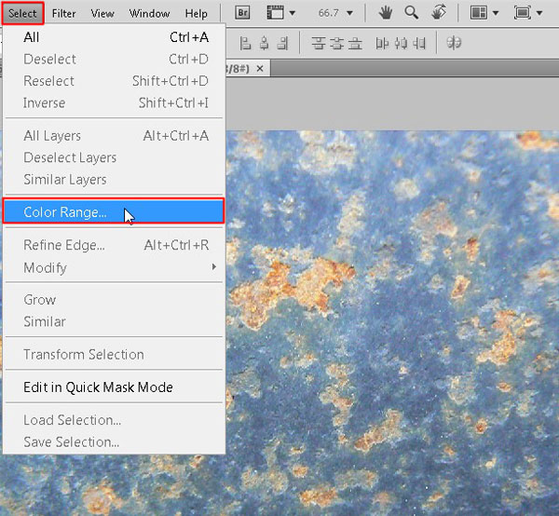
Task: Choose Color Range from Select menu
Action: (65, 212)
